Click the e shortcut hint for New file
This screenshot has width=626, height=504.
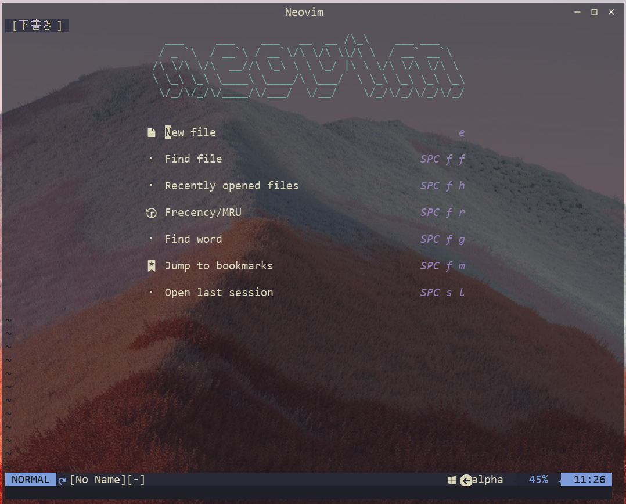(462, 132)
